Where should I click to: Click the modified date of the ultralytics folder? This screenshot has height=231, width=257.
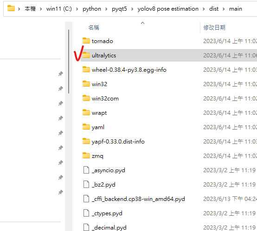point(230,55)
